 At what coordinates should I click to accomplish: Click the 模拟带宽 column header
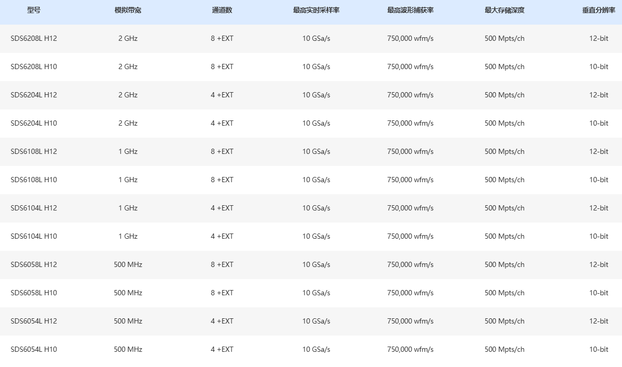coord(128,10)
